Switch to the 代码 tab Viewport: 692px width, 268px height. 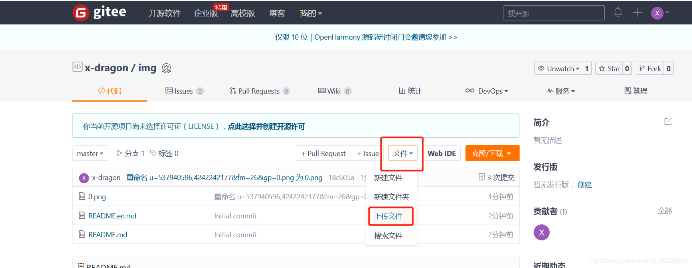[x=109, y=91]
